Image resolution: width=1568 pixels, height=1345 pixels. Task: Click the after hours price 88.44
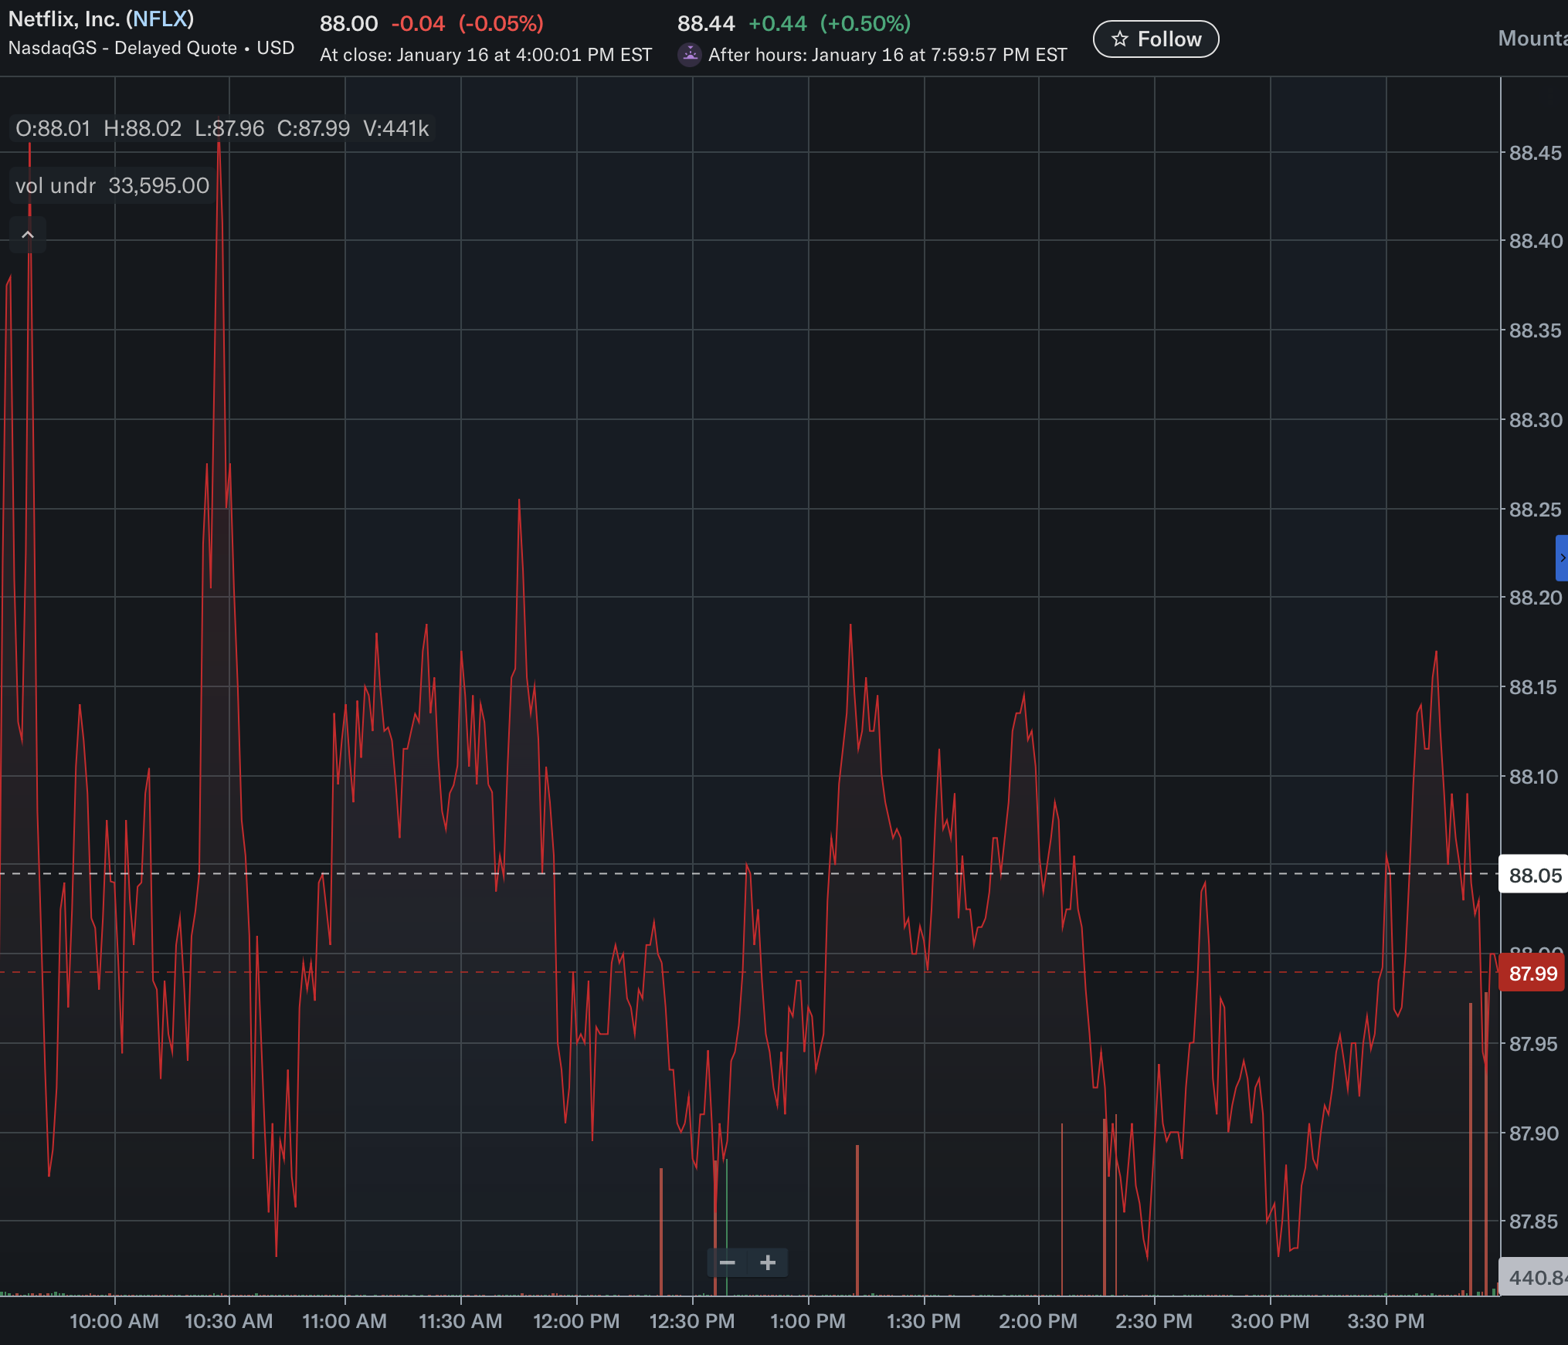point(706,24)
